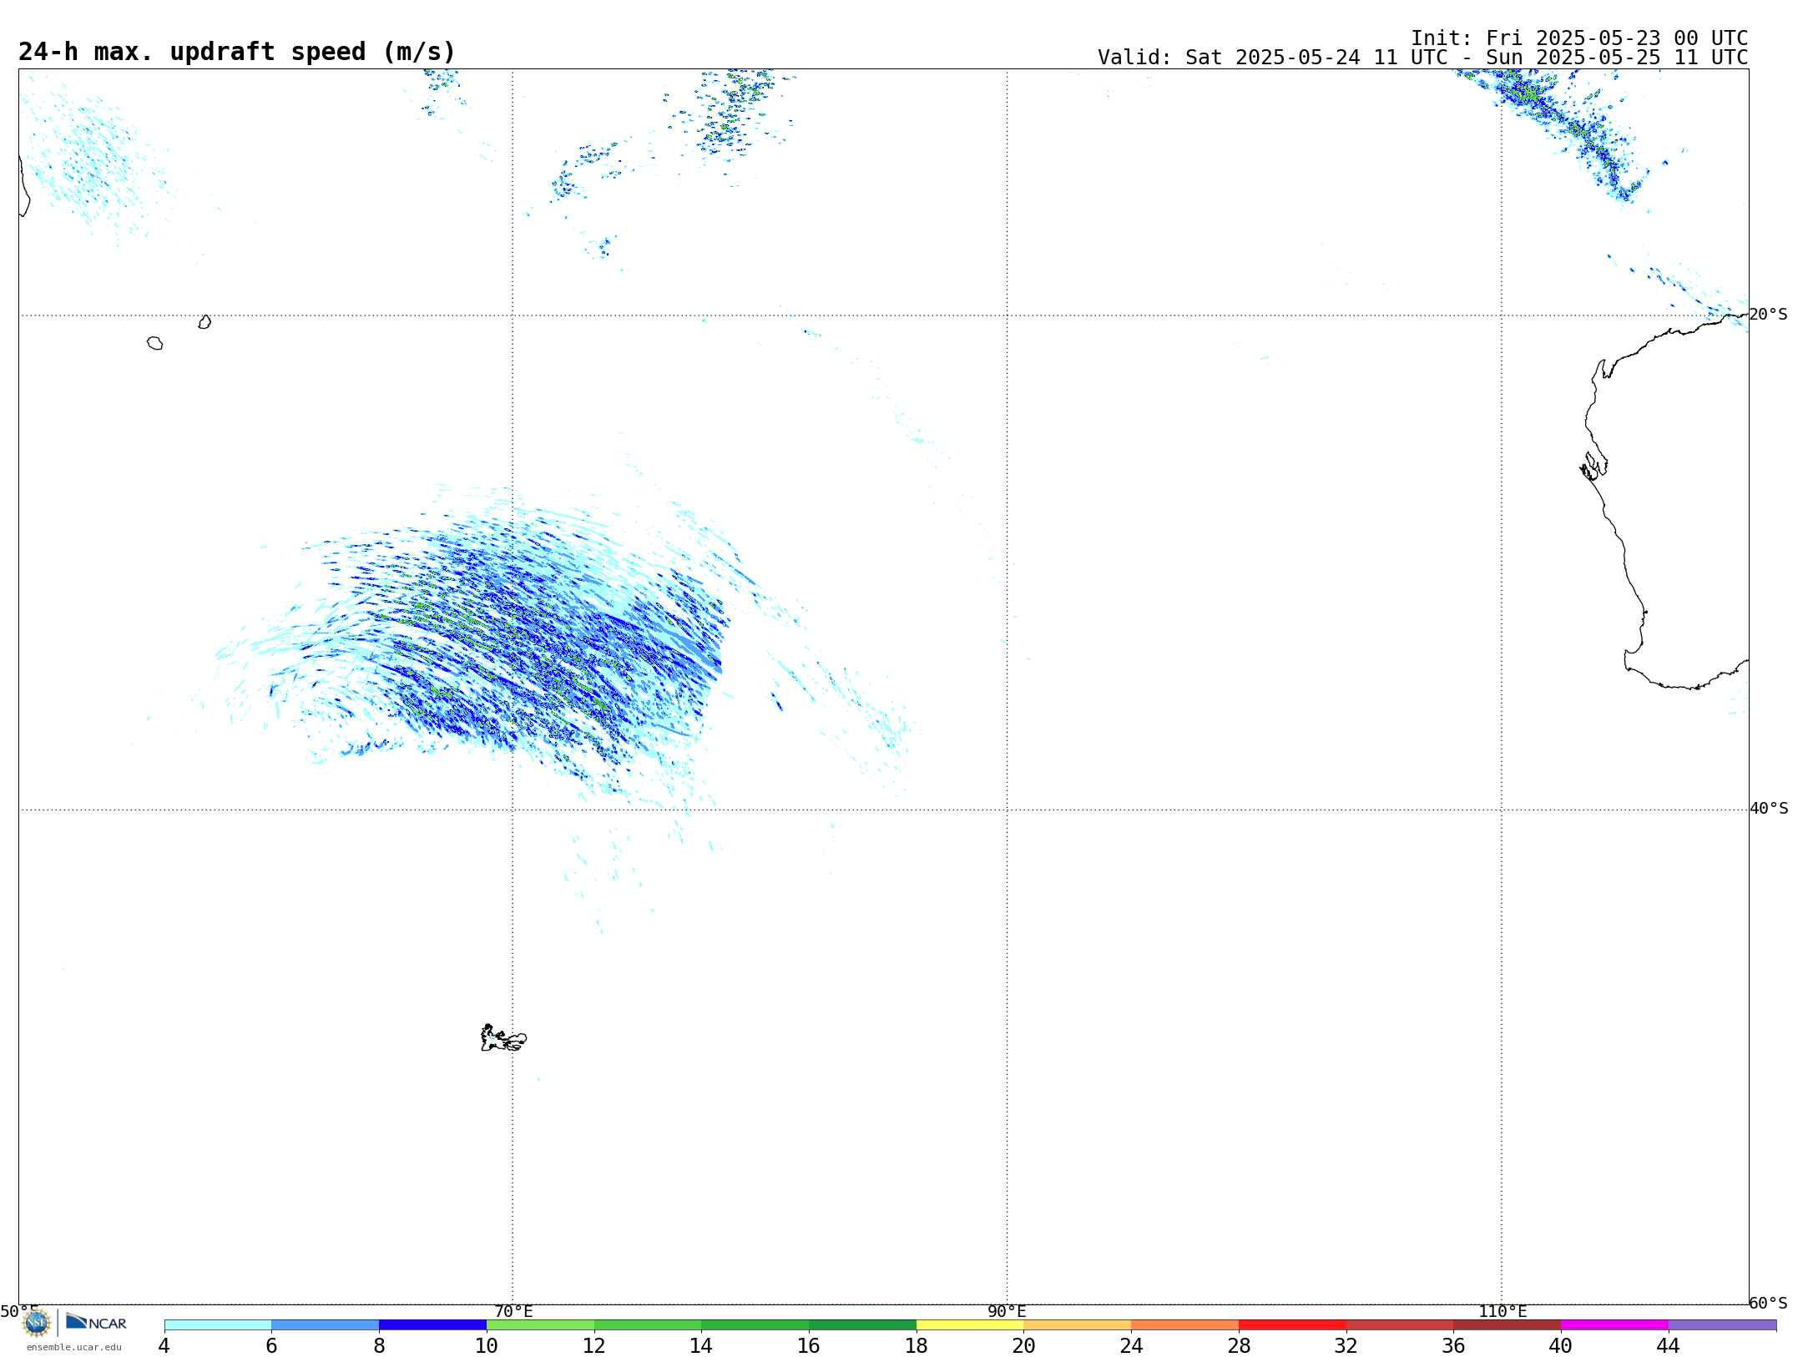Viewport: 1803px width, 1357px height.
Task: Click the light green 10-12 m/s swatch
Action: [540, 1324]
